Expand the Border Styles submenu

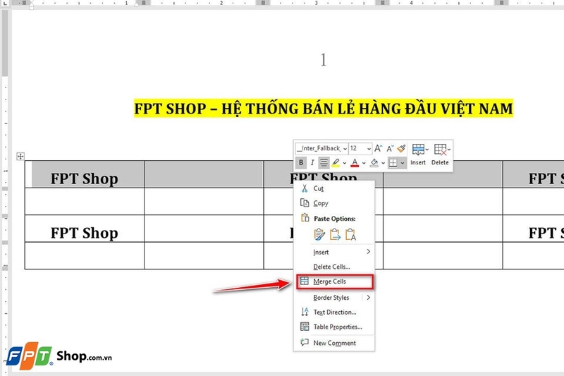pyautogui.click(x=334, y=297)
